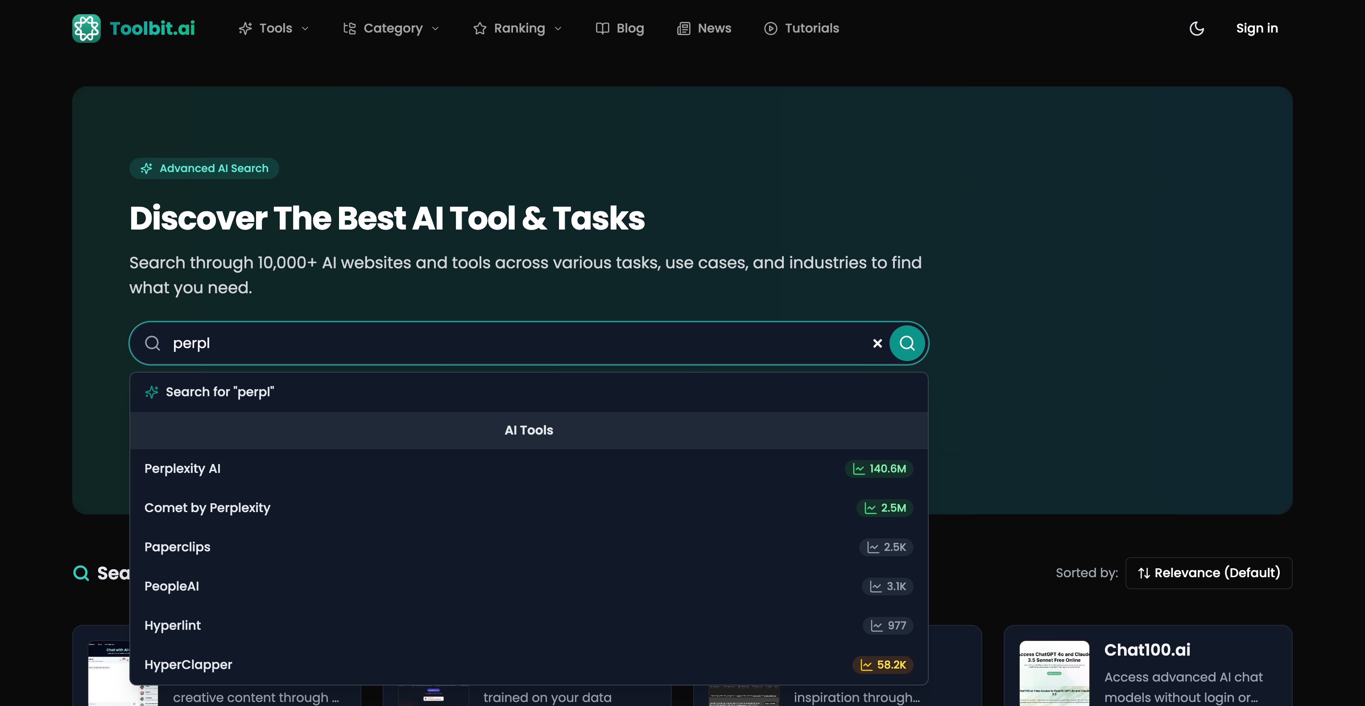Clear the search field with the X icon
Screen dimensions: 1365x706
coord(877,343)
